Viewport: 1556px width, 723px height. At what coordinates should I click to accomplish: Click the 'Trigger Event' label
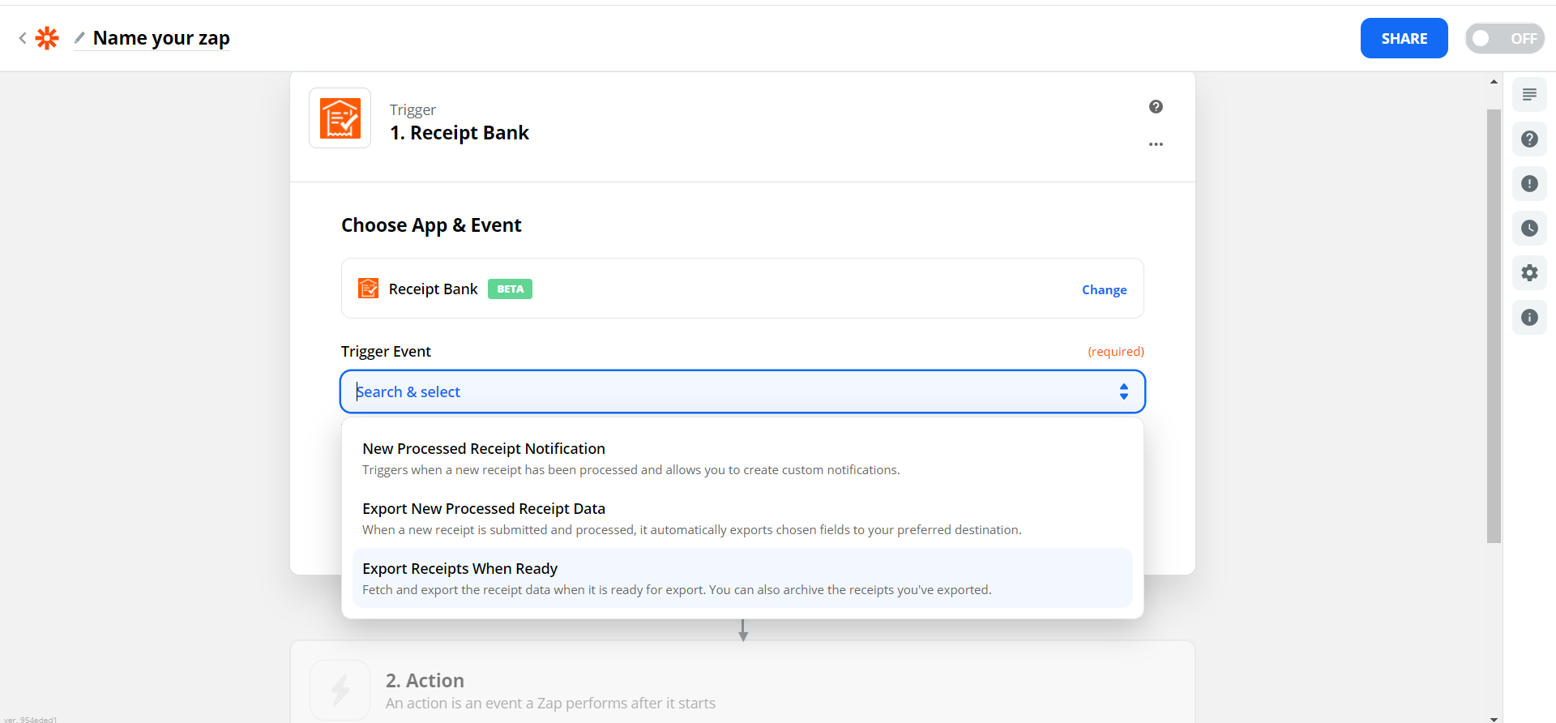(386, 352)
